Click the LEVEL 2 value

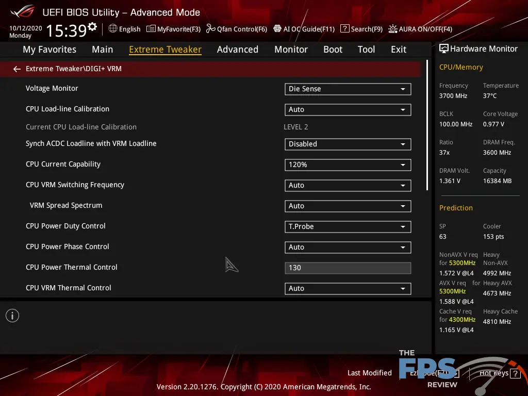(295, 127)
